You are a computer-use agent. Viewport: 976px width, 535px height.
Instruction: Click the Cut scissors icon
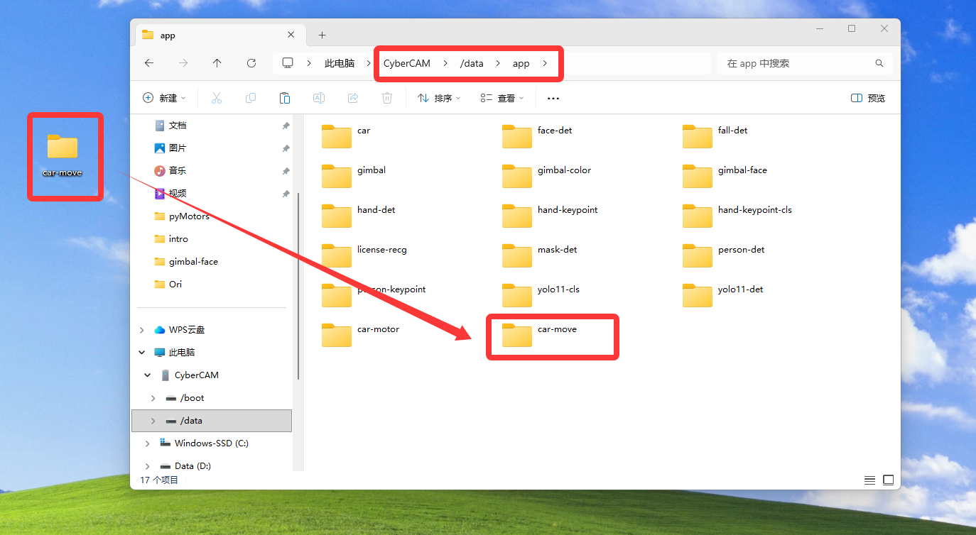click(x=217, y=98)
